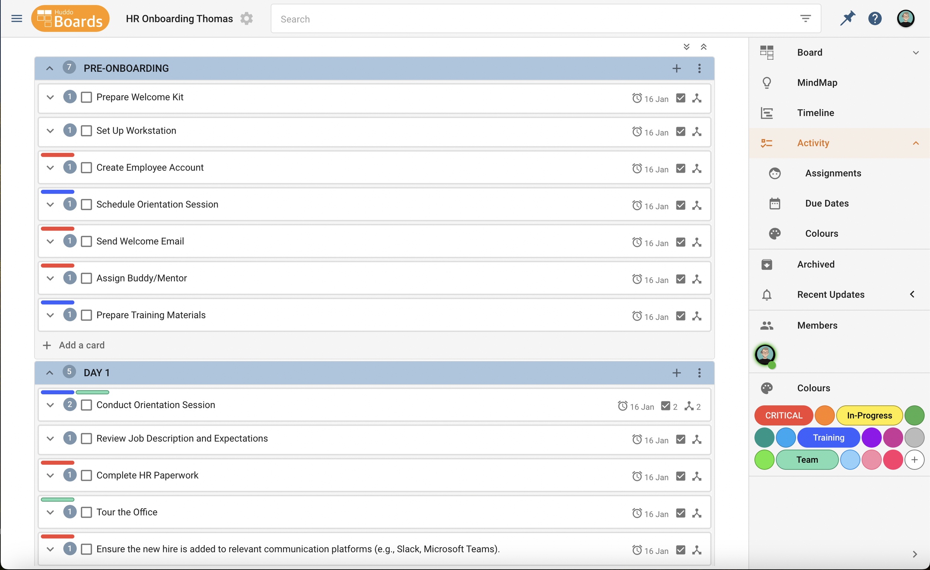This screenshot has width=930, height=570.
Task: Expand the Board view dropdown
Action: (x=915, y=52)
